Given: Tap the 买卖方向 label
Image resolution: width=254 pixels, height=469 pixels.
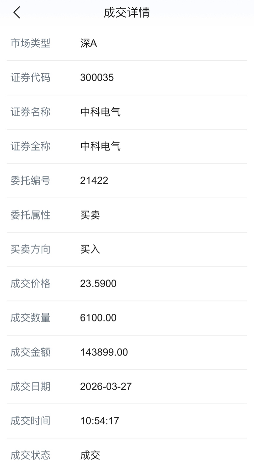Looking at the screenshot, I should click(x=30, y=249).
